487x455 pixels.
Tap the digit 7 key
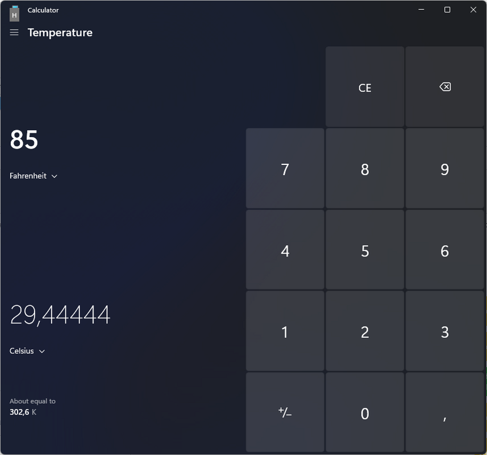coord(285,168)
